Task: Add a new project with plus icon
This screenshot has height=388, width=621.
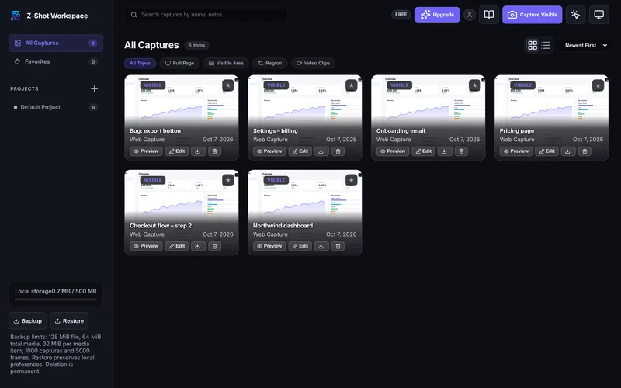Action: point(94,88)
